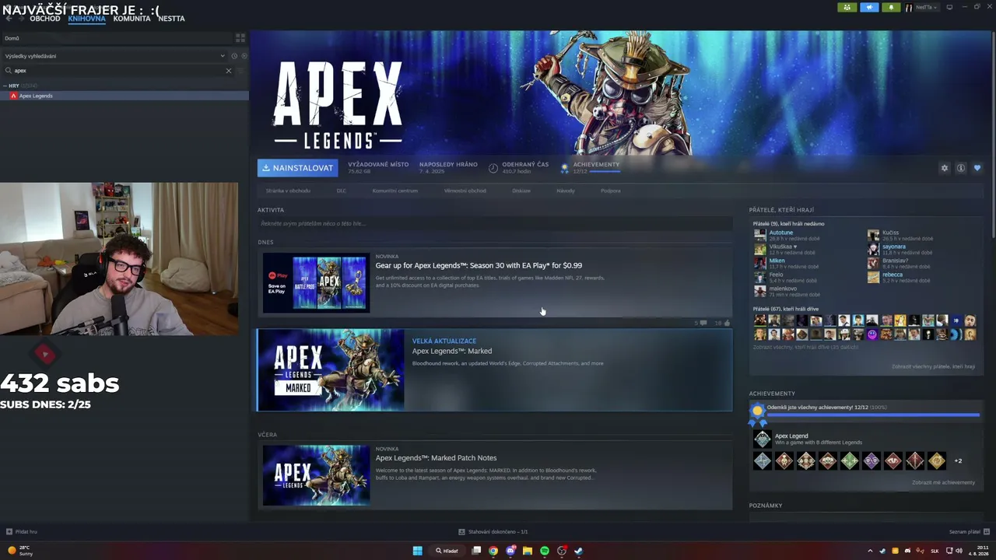Open File Explorer from taskbar
The image size is (996, 560).
(x=528, y=551)
